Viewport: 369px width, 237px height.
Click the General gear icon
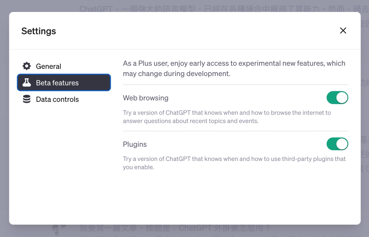(27, 66)
